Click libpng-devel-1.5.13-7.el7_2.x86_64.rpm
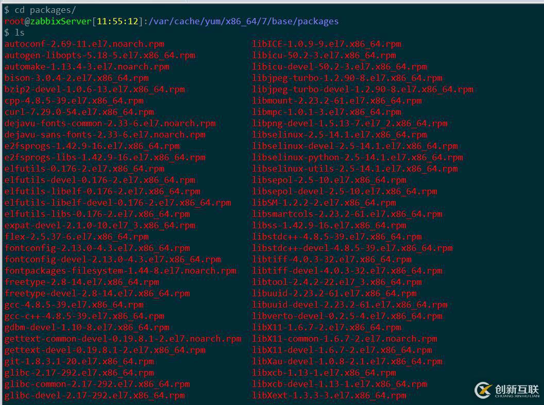Screen dimensions: 544x405 click(x=350, y=124)
